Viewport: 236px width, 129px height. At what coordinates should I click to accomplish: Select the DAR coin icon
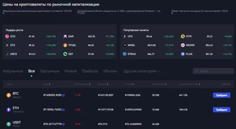point(65,36)
